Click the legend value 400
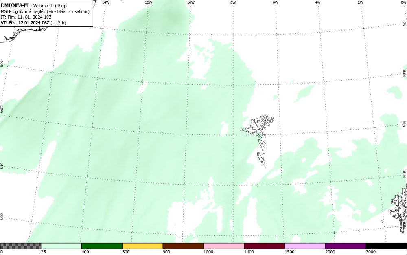The width and height of the screenshot is (407, 255). (85, 252)
